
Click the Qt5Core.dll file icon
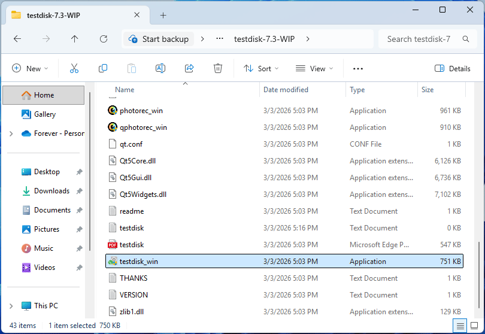[113, 160]
